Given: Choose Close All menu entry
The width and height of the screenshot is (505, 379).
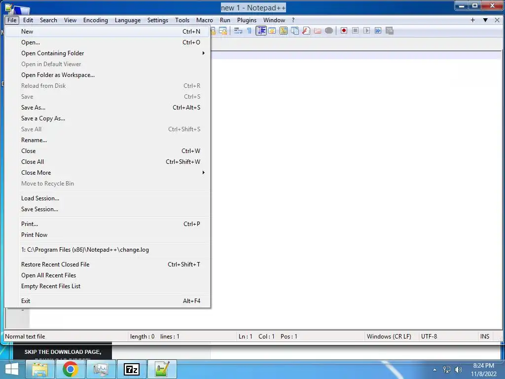Looking at the screenshot, I should [108, 162].
